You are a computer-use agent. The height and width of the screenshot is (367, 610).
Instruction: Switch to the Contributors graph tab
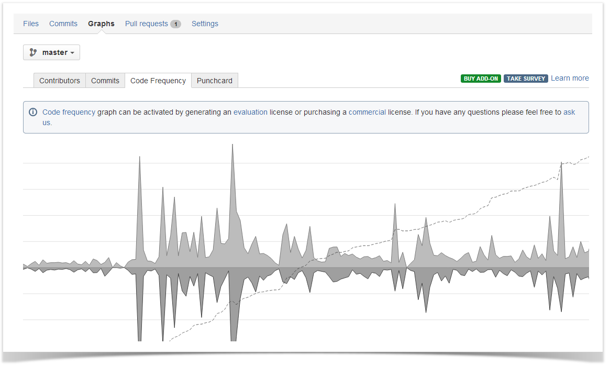click(x=60, y=81)
